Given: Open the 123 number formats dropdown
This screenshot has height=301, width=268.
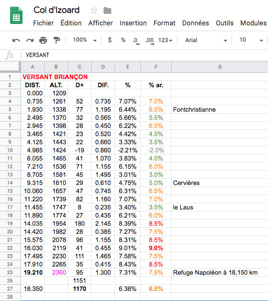Looking at the screenshot, I should [165, 40].
